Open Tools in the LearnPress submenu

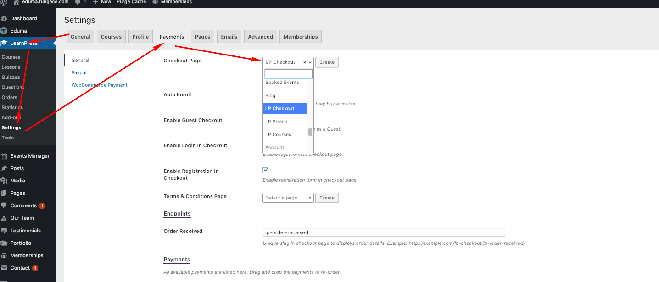[x=8, y=138]
